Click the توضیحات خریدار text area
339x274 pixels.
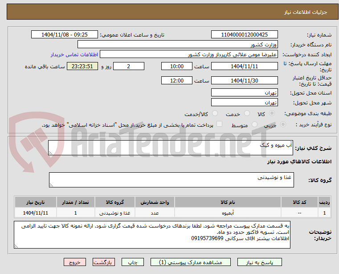coord(152,235)
